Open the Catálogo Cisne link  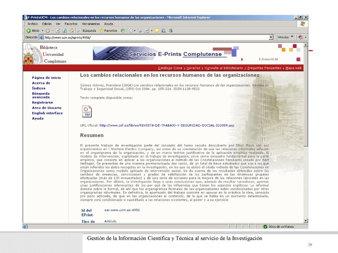[x=170, y=68]
